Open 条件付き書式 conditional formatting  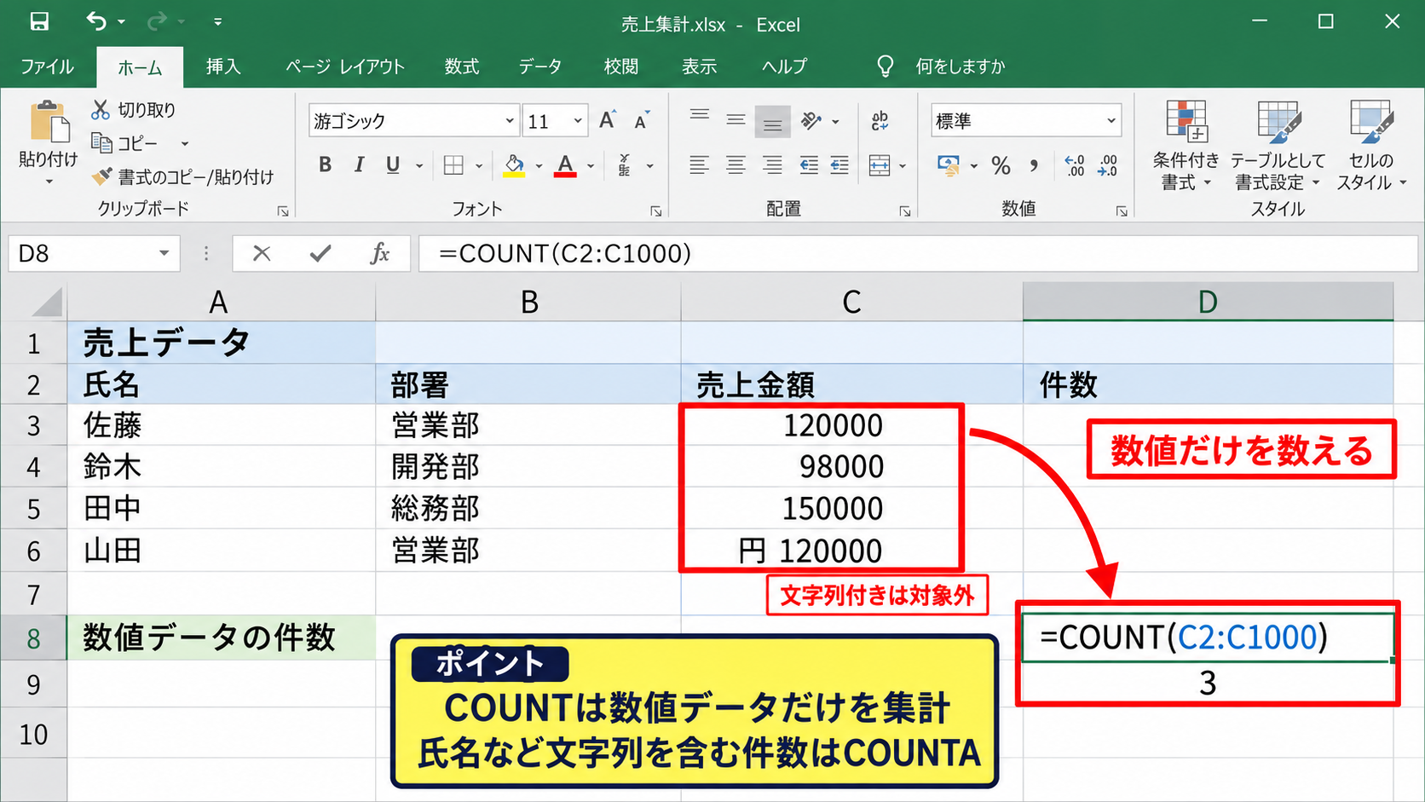tap(1186, 146)
